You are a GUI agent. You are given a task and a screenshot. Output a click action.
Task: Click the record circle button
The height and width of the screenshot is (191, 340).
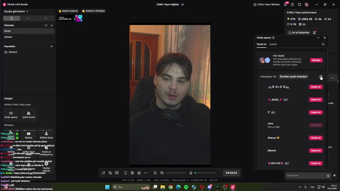(x=132, y=173)
